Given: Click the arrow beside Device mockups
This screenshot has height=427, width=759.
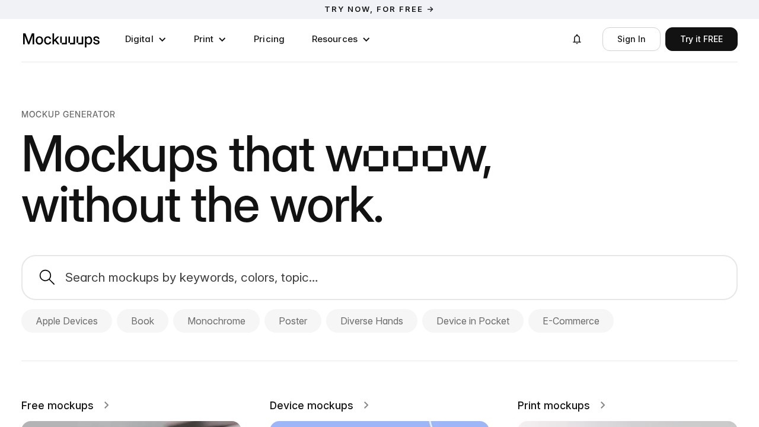Looking at the screenshot, I should point(366,405).
